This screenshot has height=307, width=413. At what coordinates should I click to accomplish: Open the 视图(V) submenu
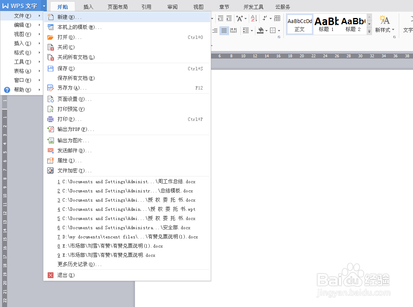[x=22, y=34]
